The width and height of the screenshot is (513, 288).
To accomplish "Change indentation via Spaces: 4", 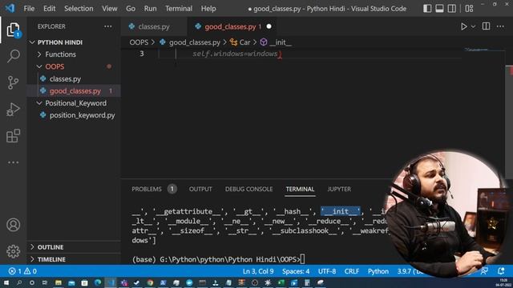I will pyautogui.click(x=296, y=271).
